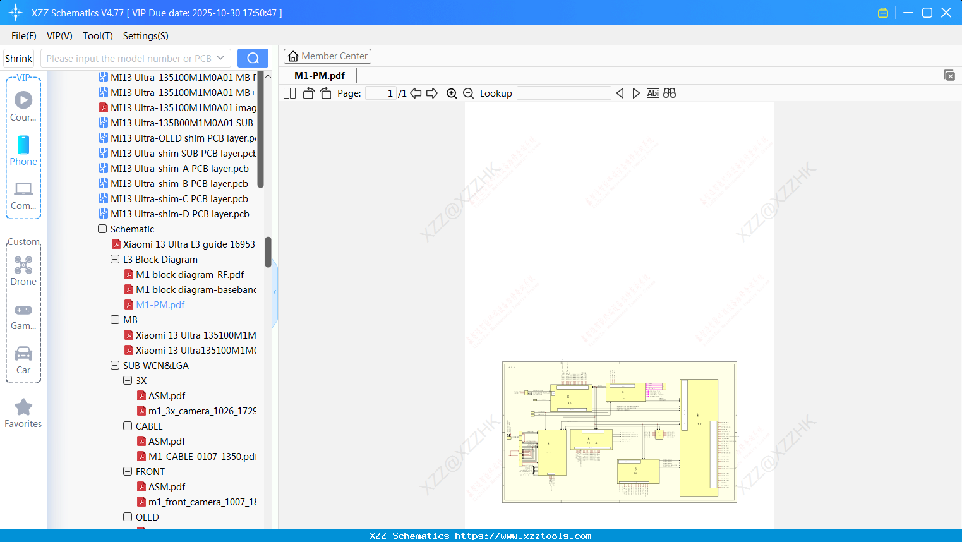Zoom out of the schematic
Screen dimensions: 962x542
[468, 93]
